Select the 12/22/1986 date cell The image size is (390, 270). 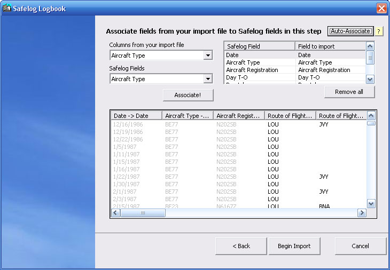coord(128,139)
